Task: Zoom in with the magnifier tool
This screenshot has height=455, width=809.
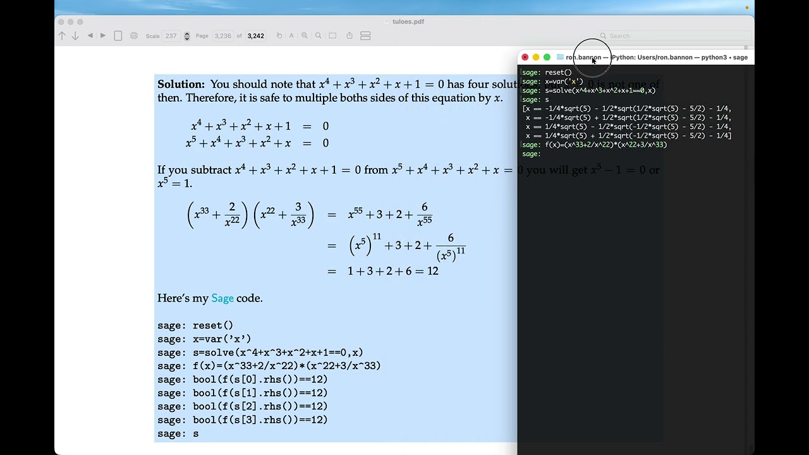Action: point(305,36)
